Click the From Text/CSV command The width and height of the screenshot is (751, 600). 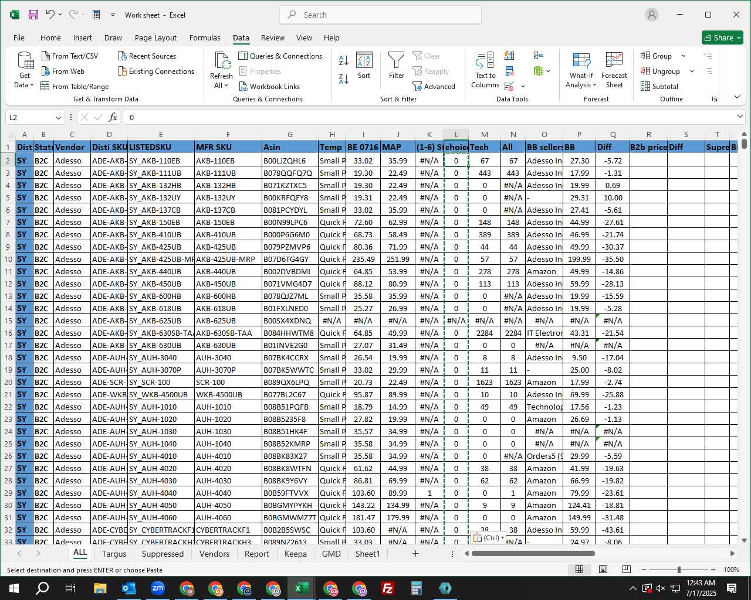[70, 56]
